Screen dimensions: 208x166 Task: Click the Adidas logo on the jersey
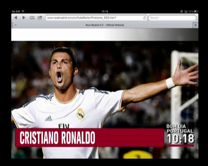tap(49, 118)
